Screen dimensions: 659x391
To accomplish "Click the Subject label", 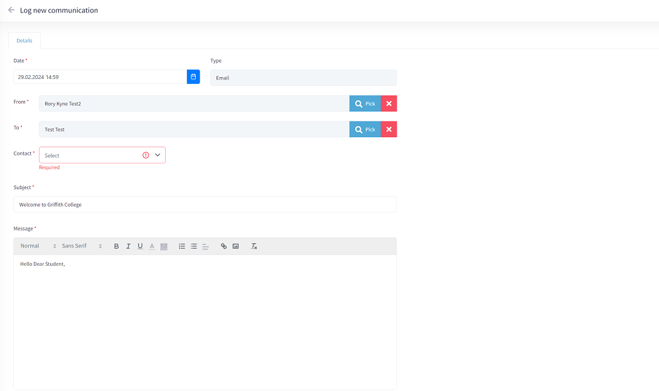I will [x=22, y=187].
